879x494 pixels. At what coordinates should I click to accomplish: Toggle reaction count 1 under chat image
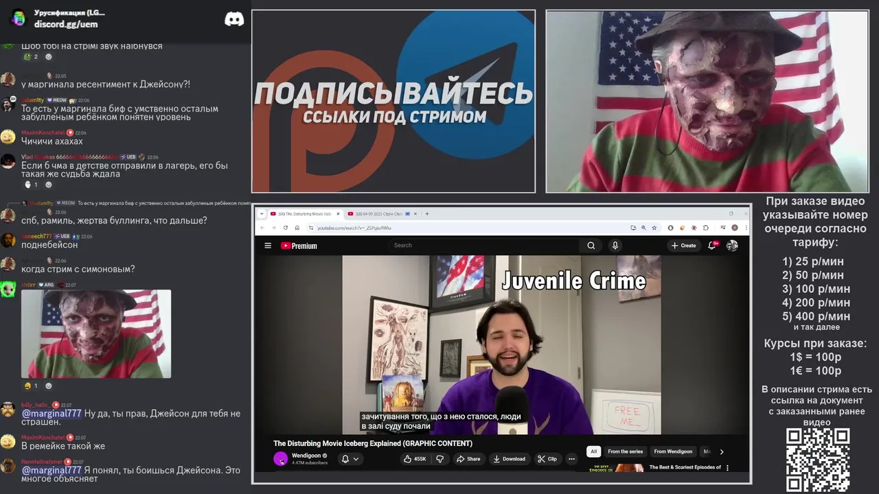click(x=32, y=386)
